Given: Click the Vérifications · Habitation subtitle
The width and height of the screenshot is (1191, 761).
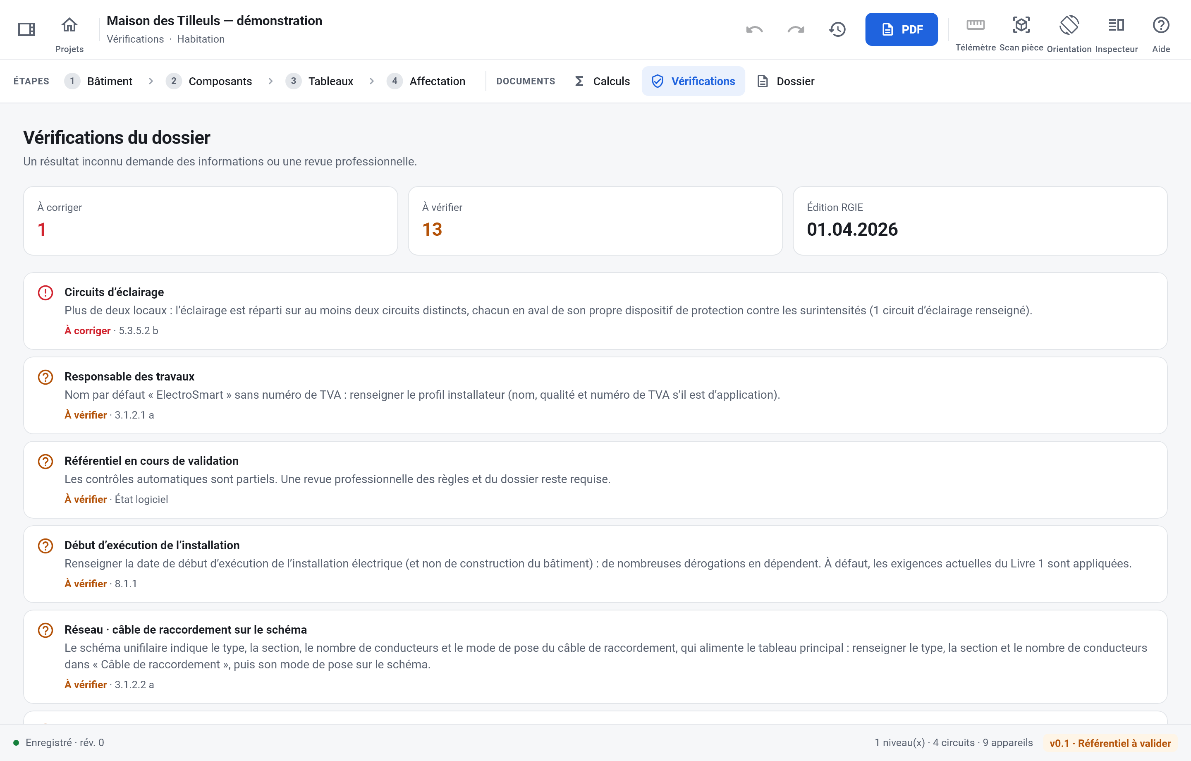Looking at the screenshot, I should (166, 39).
